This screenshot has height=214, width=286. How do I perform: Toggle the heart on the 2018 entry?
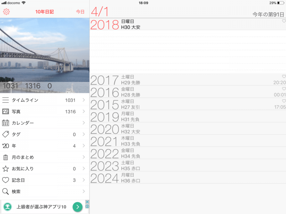[282, 21]
